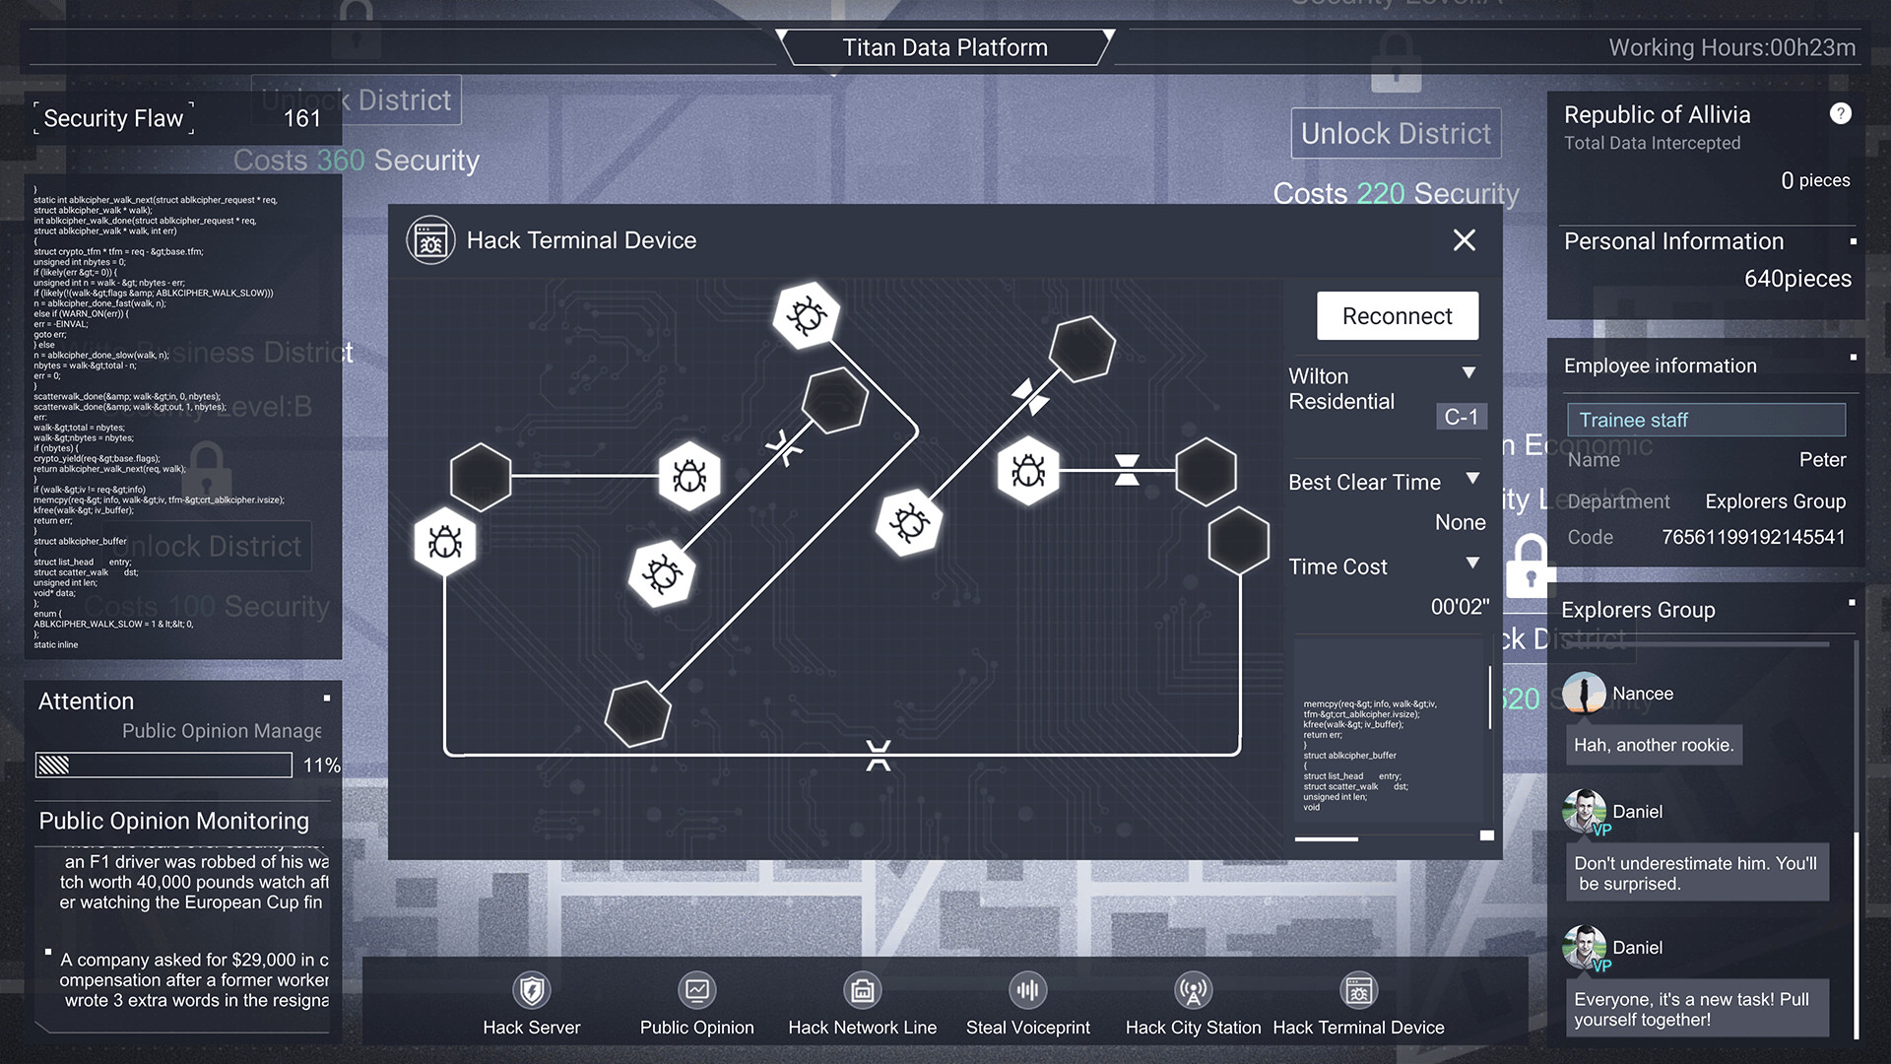Toggle the dark hexagon node on the far left
Screen dimensions: 1891x1064
click(480, 477)
